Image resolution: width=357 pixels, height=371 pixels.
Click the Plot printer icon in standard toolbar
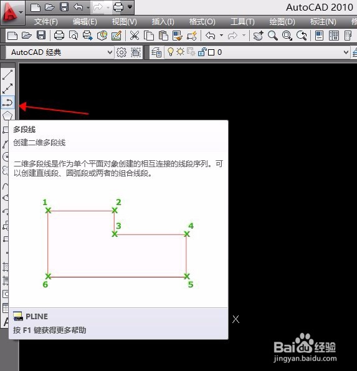click(59, 36)
